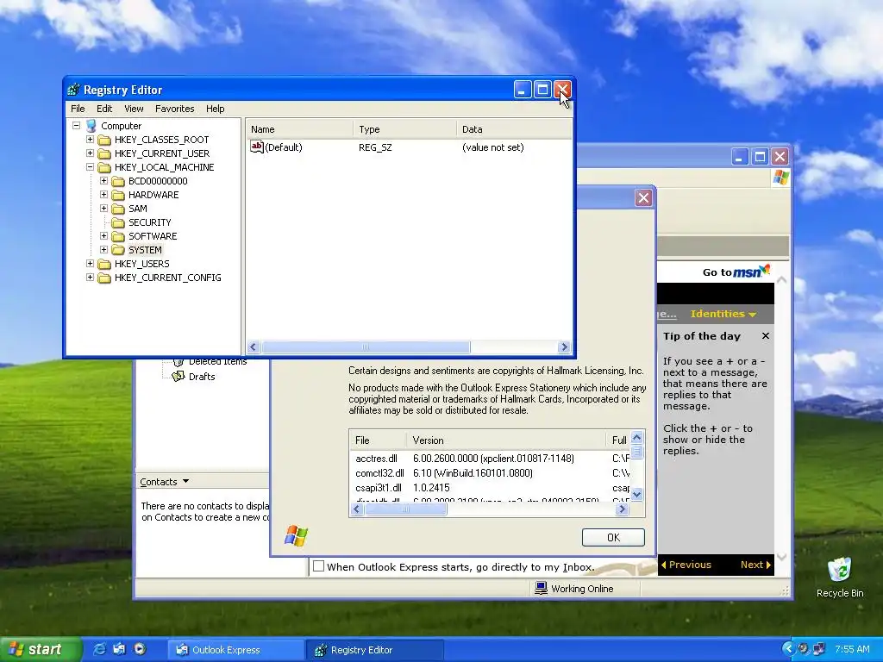
Task: Click the HKEY_CURRENT_USER folder icon
Action: (x=104, y=153)
